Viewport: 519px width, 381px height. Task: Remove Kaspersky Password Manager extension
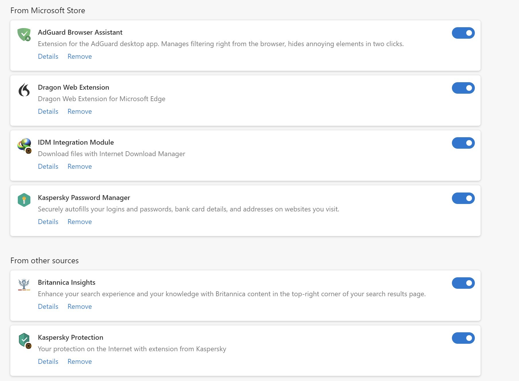point(80,222)
